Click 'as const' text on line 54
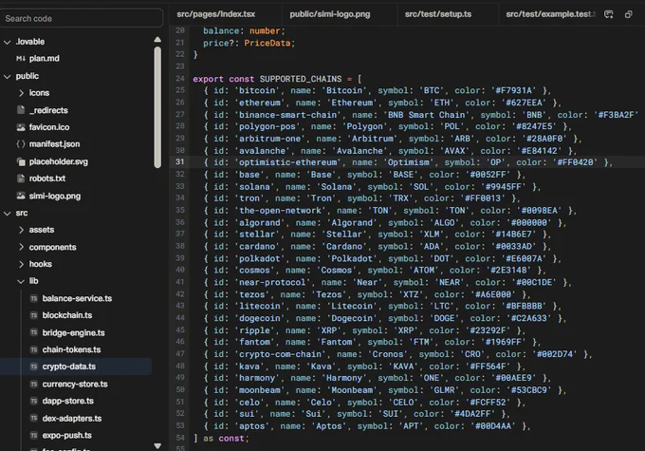Image resolution: width=645 pixels, height=451 pixels. tap(224, 439)
